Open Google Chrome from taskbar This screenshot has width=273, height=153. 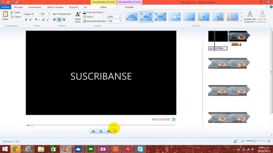(15, 149)
